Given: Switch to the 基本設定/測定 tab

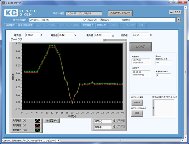Looking at the screenshot, I should click(x=25, y=25).
